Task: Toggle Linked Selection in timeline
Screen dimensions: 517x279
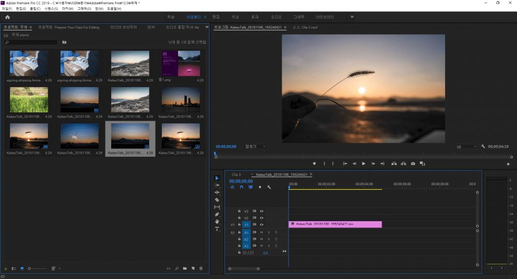Action: click(251, 187)
